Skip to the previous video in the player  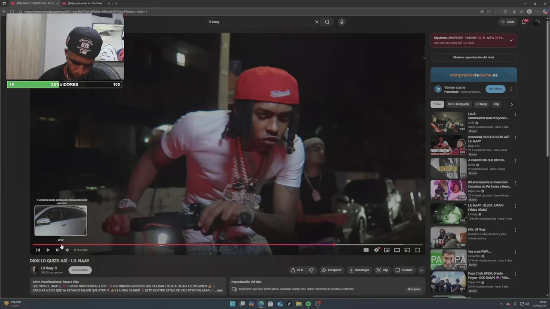coord(38,250)
